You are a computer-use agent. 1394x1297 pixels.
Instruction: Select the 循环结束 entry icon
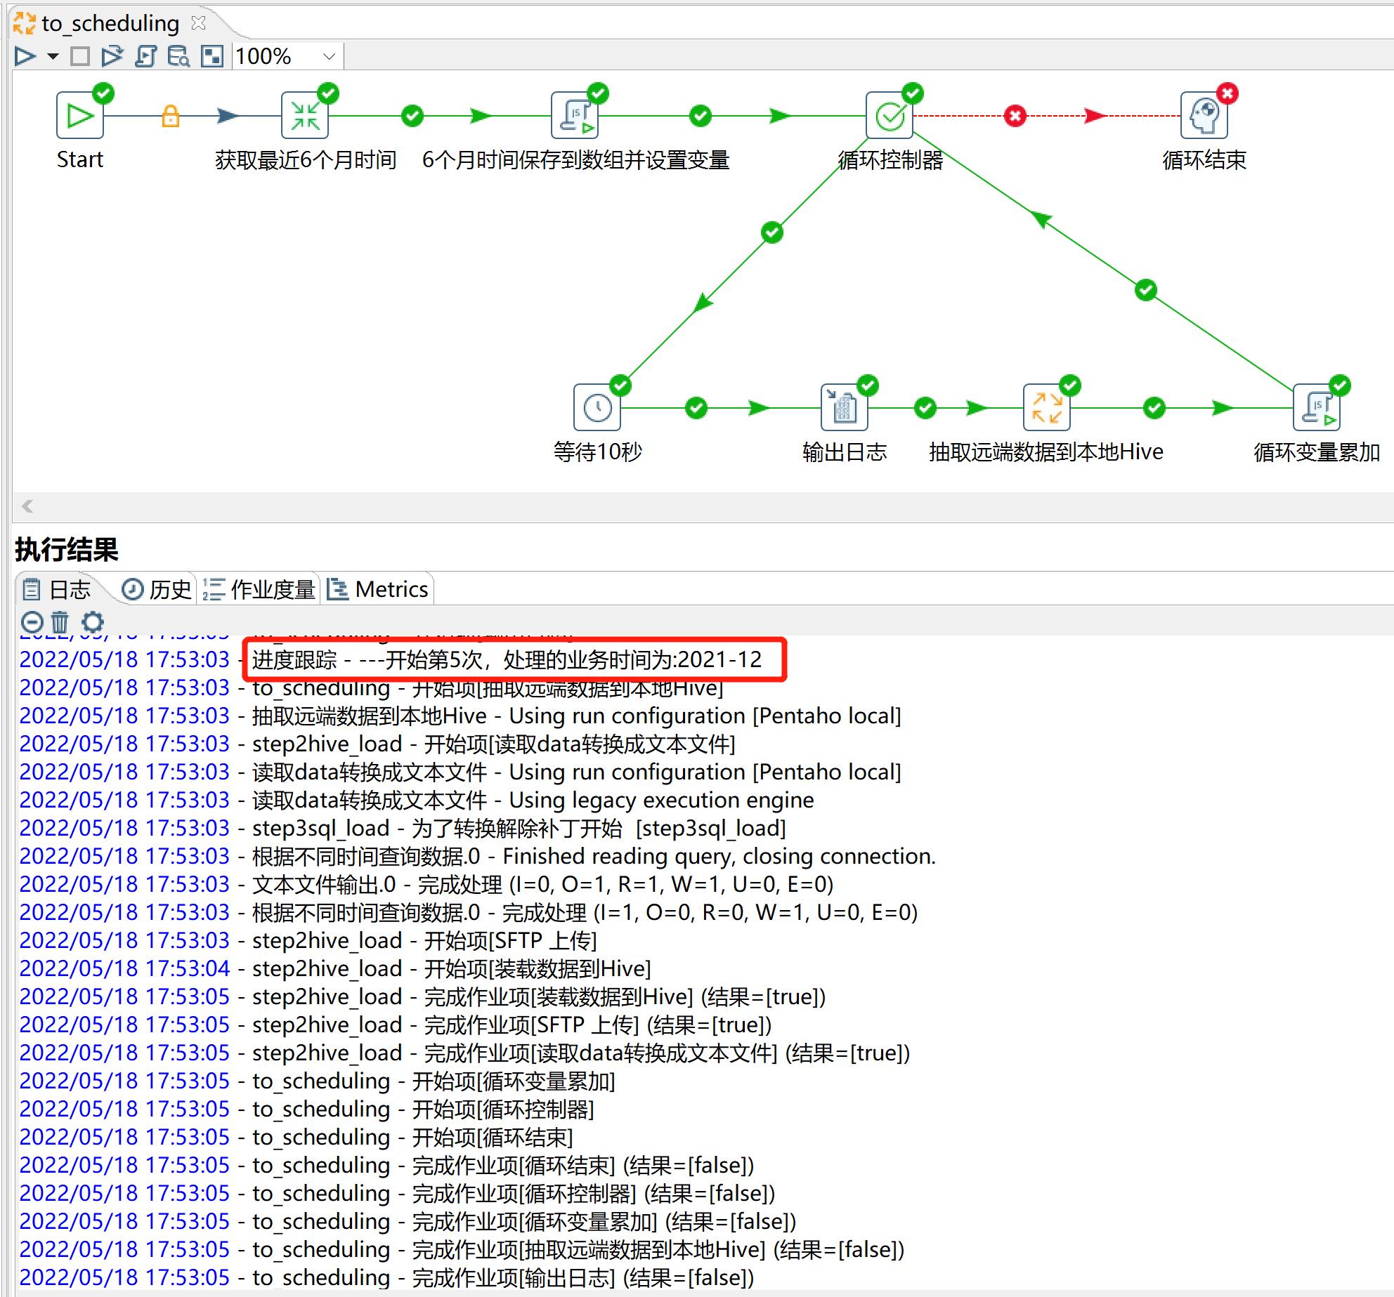coord(1204,115)
